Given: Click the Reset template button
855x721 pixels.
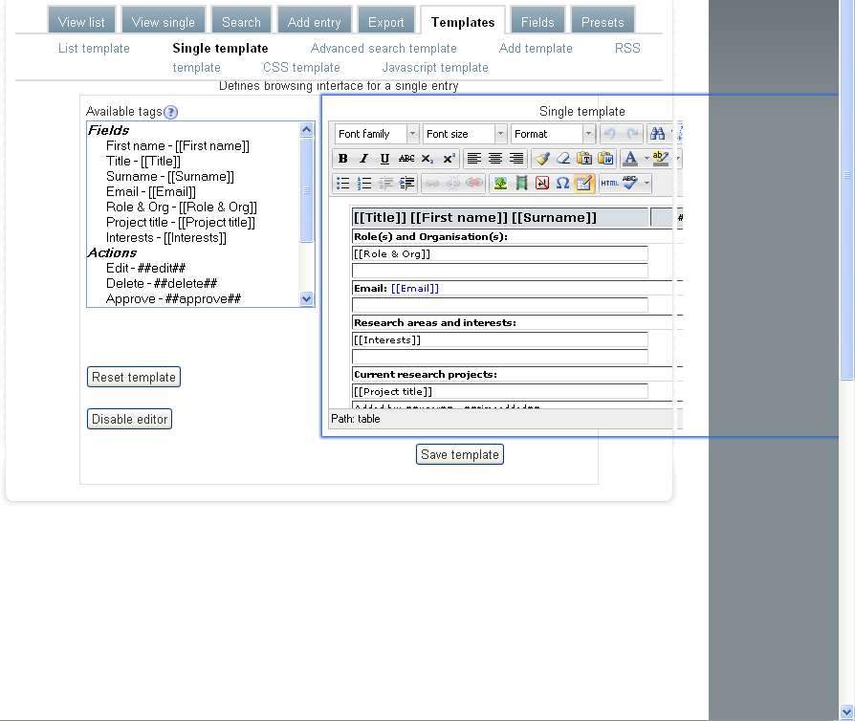Looking at the screenshot, I should pos(134,377).
